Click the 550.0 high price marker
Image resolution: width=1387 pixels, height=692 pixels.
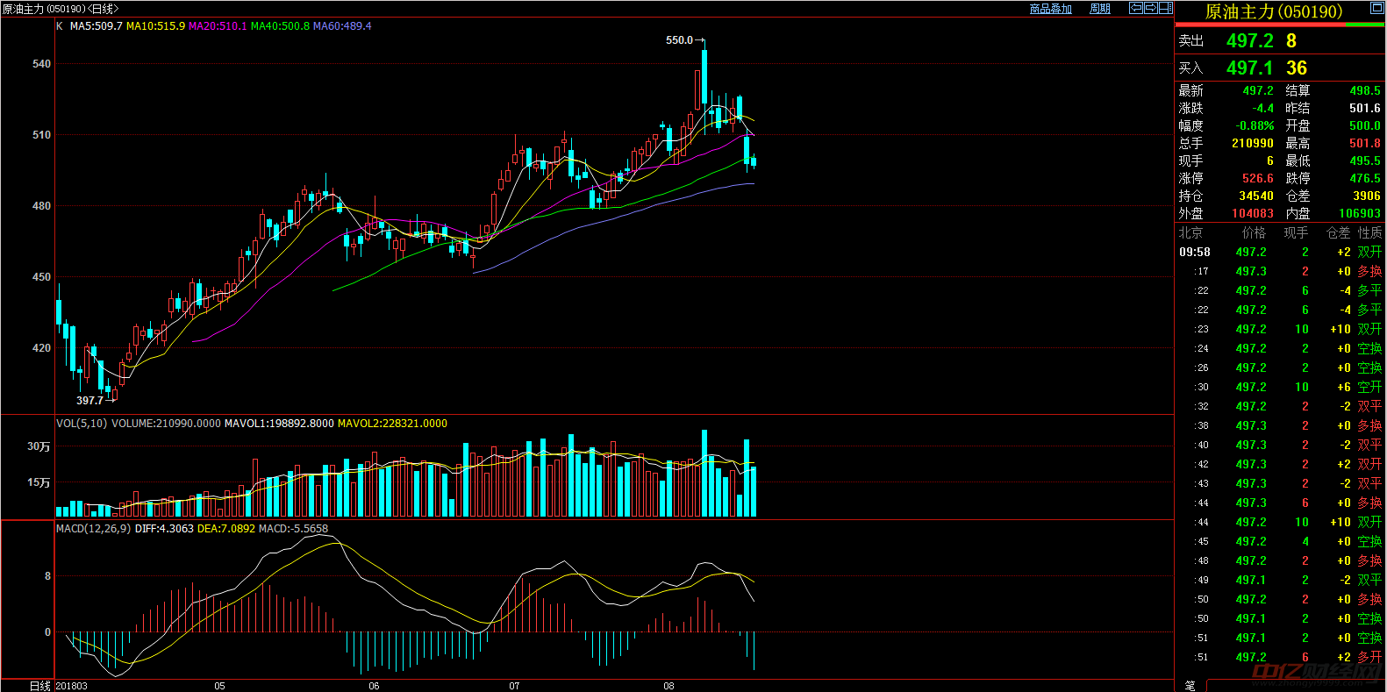(x=679, y=40)
